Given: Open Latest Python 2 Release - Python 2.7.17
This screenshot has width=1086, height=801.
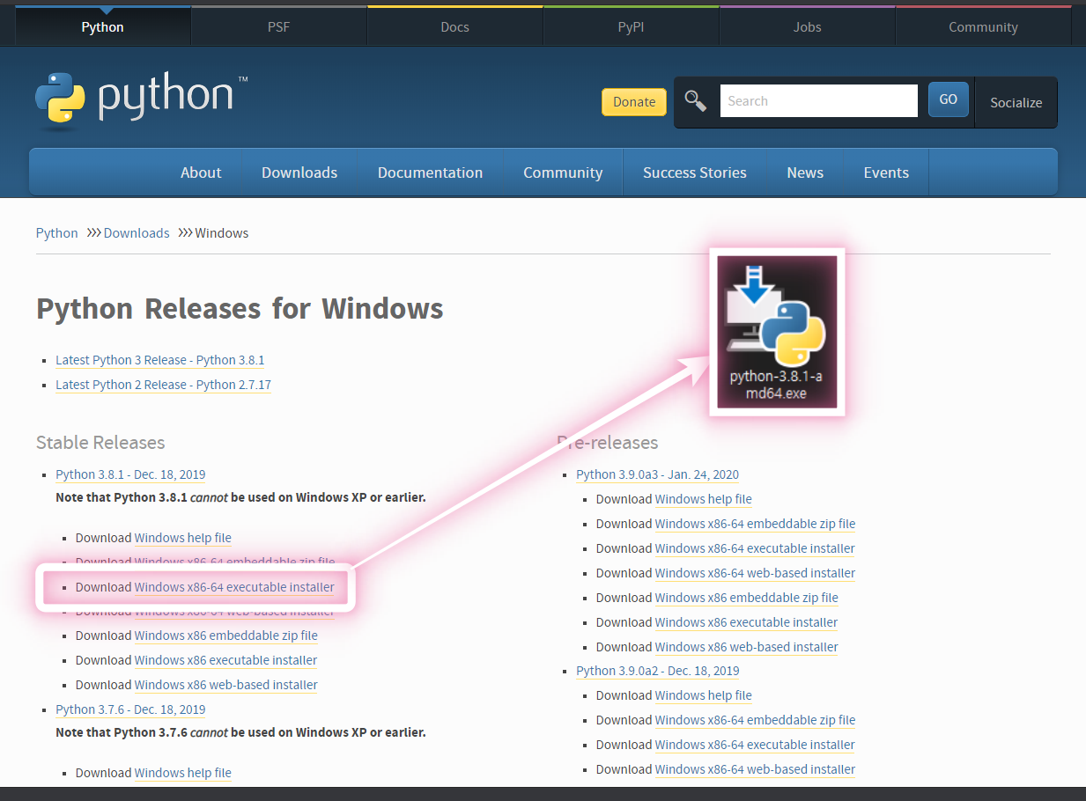Looking at the screenshot, I should [x=163, y=385].
